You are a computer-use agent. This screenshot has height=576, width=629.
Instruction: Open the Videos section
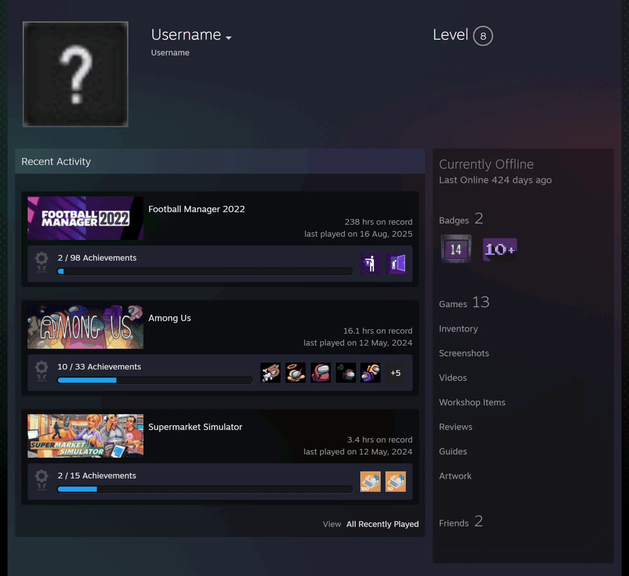click(453, 378)
